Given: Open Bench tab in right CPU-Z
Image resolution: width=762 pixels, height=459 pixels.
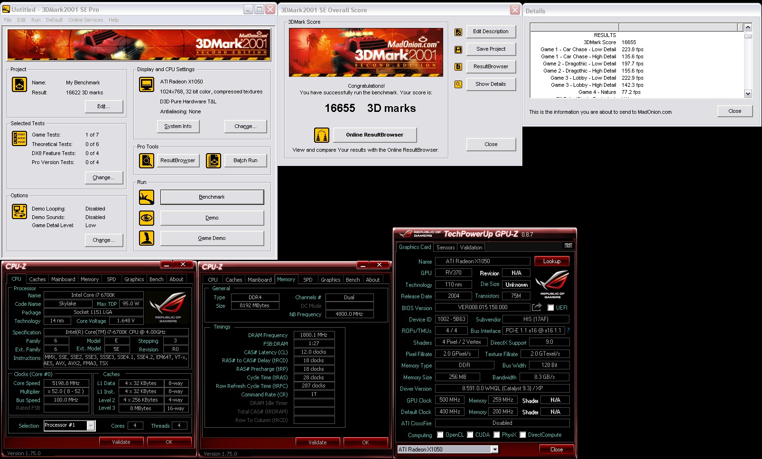Looking at the screenshot, I should pos(353,280).
